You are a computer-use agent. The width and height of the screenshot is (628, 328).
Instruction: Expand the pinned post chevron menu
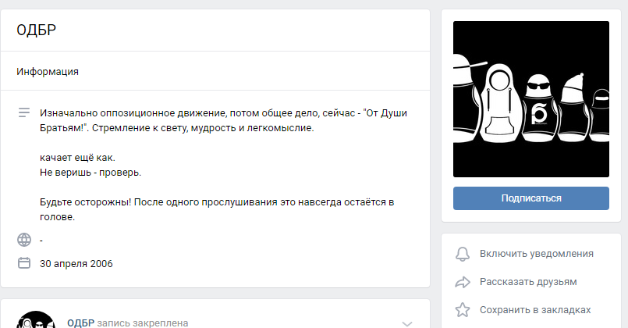coord(407,323)
